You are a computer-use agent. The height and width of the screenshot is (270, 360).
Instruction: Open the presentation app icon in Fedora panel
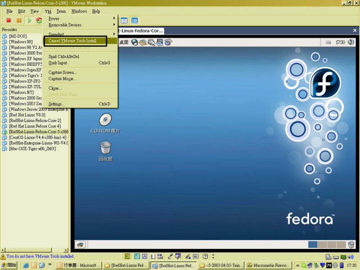pos(160,42)
